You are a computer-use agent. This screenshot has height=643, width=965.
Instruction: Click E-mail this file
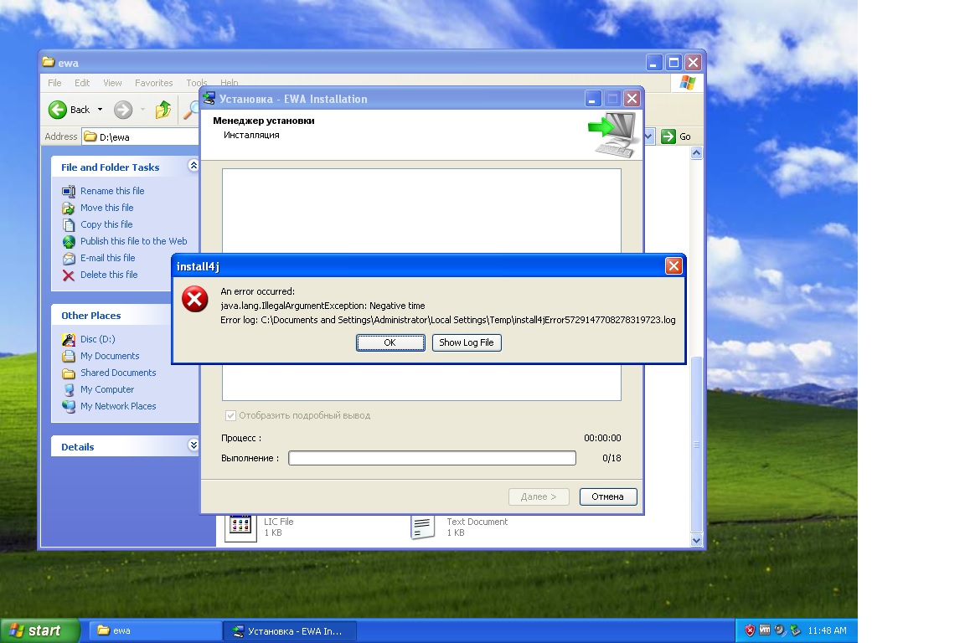[108, 258]
